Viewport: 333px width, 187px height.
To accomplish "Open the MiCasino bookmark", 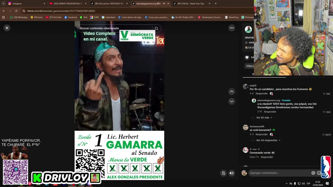I will (36, 17).
